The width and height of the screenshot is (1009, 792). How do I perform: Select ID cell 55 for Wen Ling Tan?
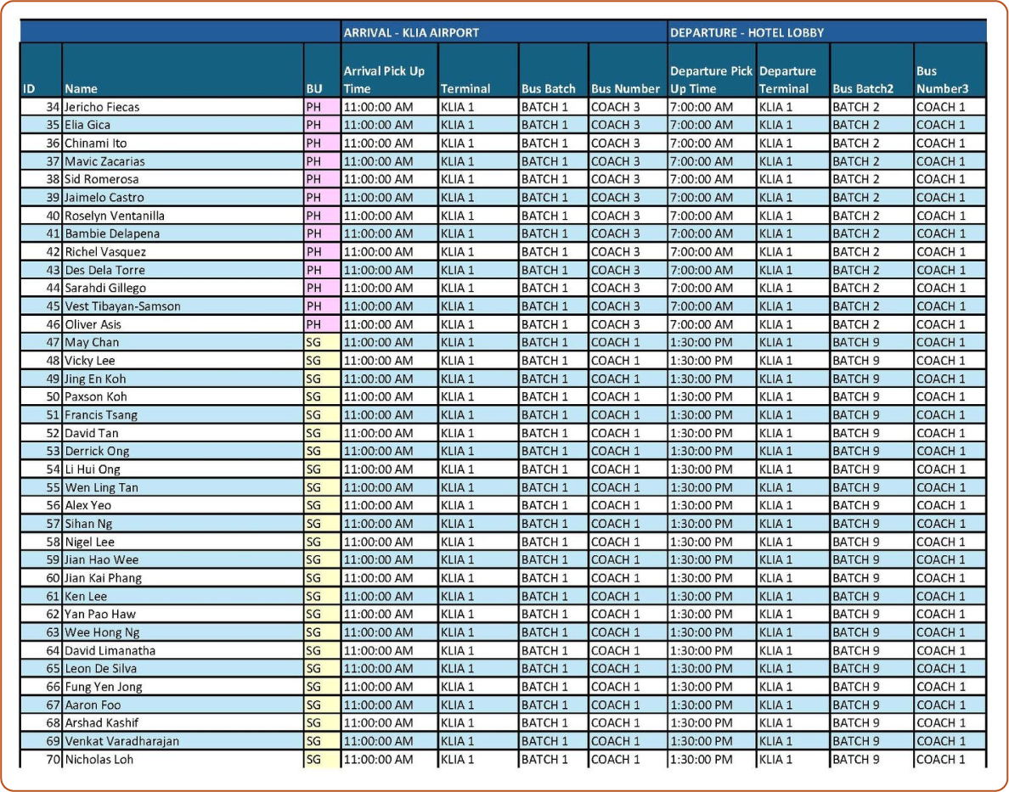[x=53, y=487]
